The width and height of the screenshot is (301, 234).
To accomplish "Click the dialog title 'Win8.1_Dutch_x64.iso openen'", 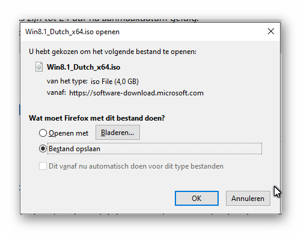I will point(72,32).
